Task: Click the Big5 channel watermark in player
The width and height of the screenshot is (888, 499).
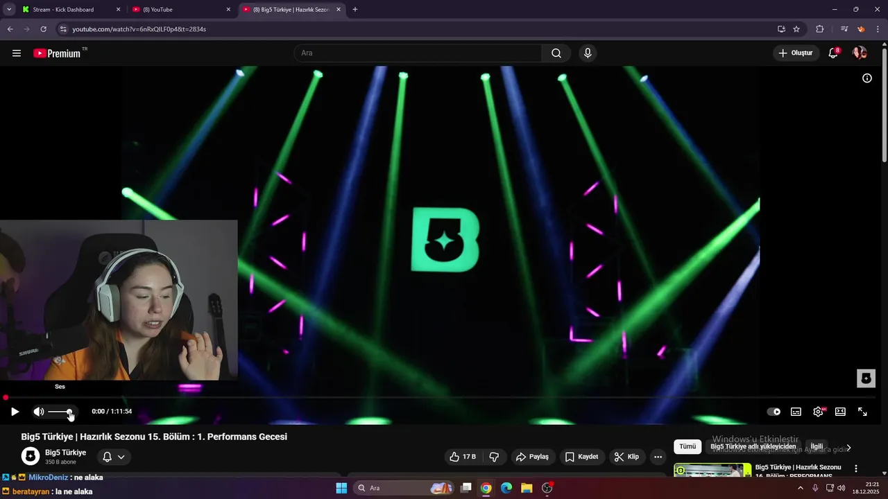Action: coord(866,378)
